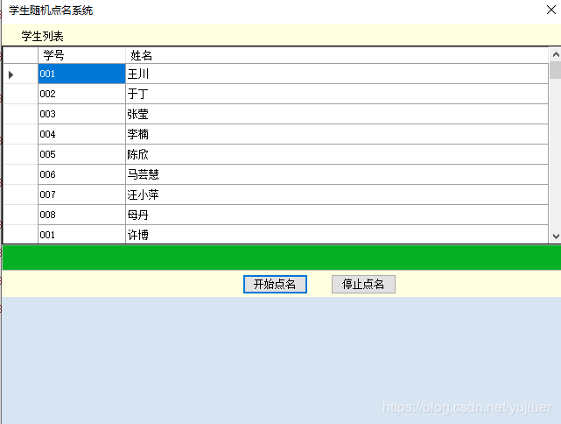Select the name cell 陈欣
Screen dimensions: 561x424
[337, 154]
